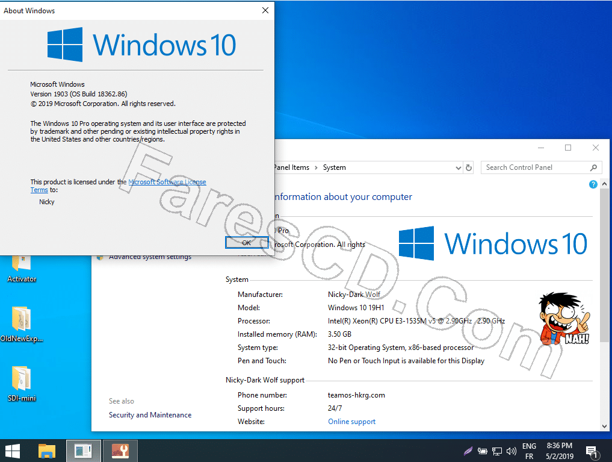Click the NAH cartoon manufacturer logo
Image resolution: width=612 pixels, height=462 pixels.
564,319
